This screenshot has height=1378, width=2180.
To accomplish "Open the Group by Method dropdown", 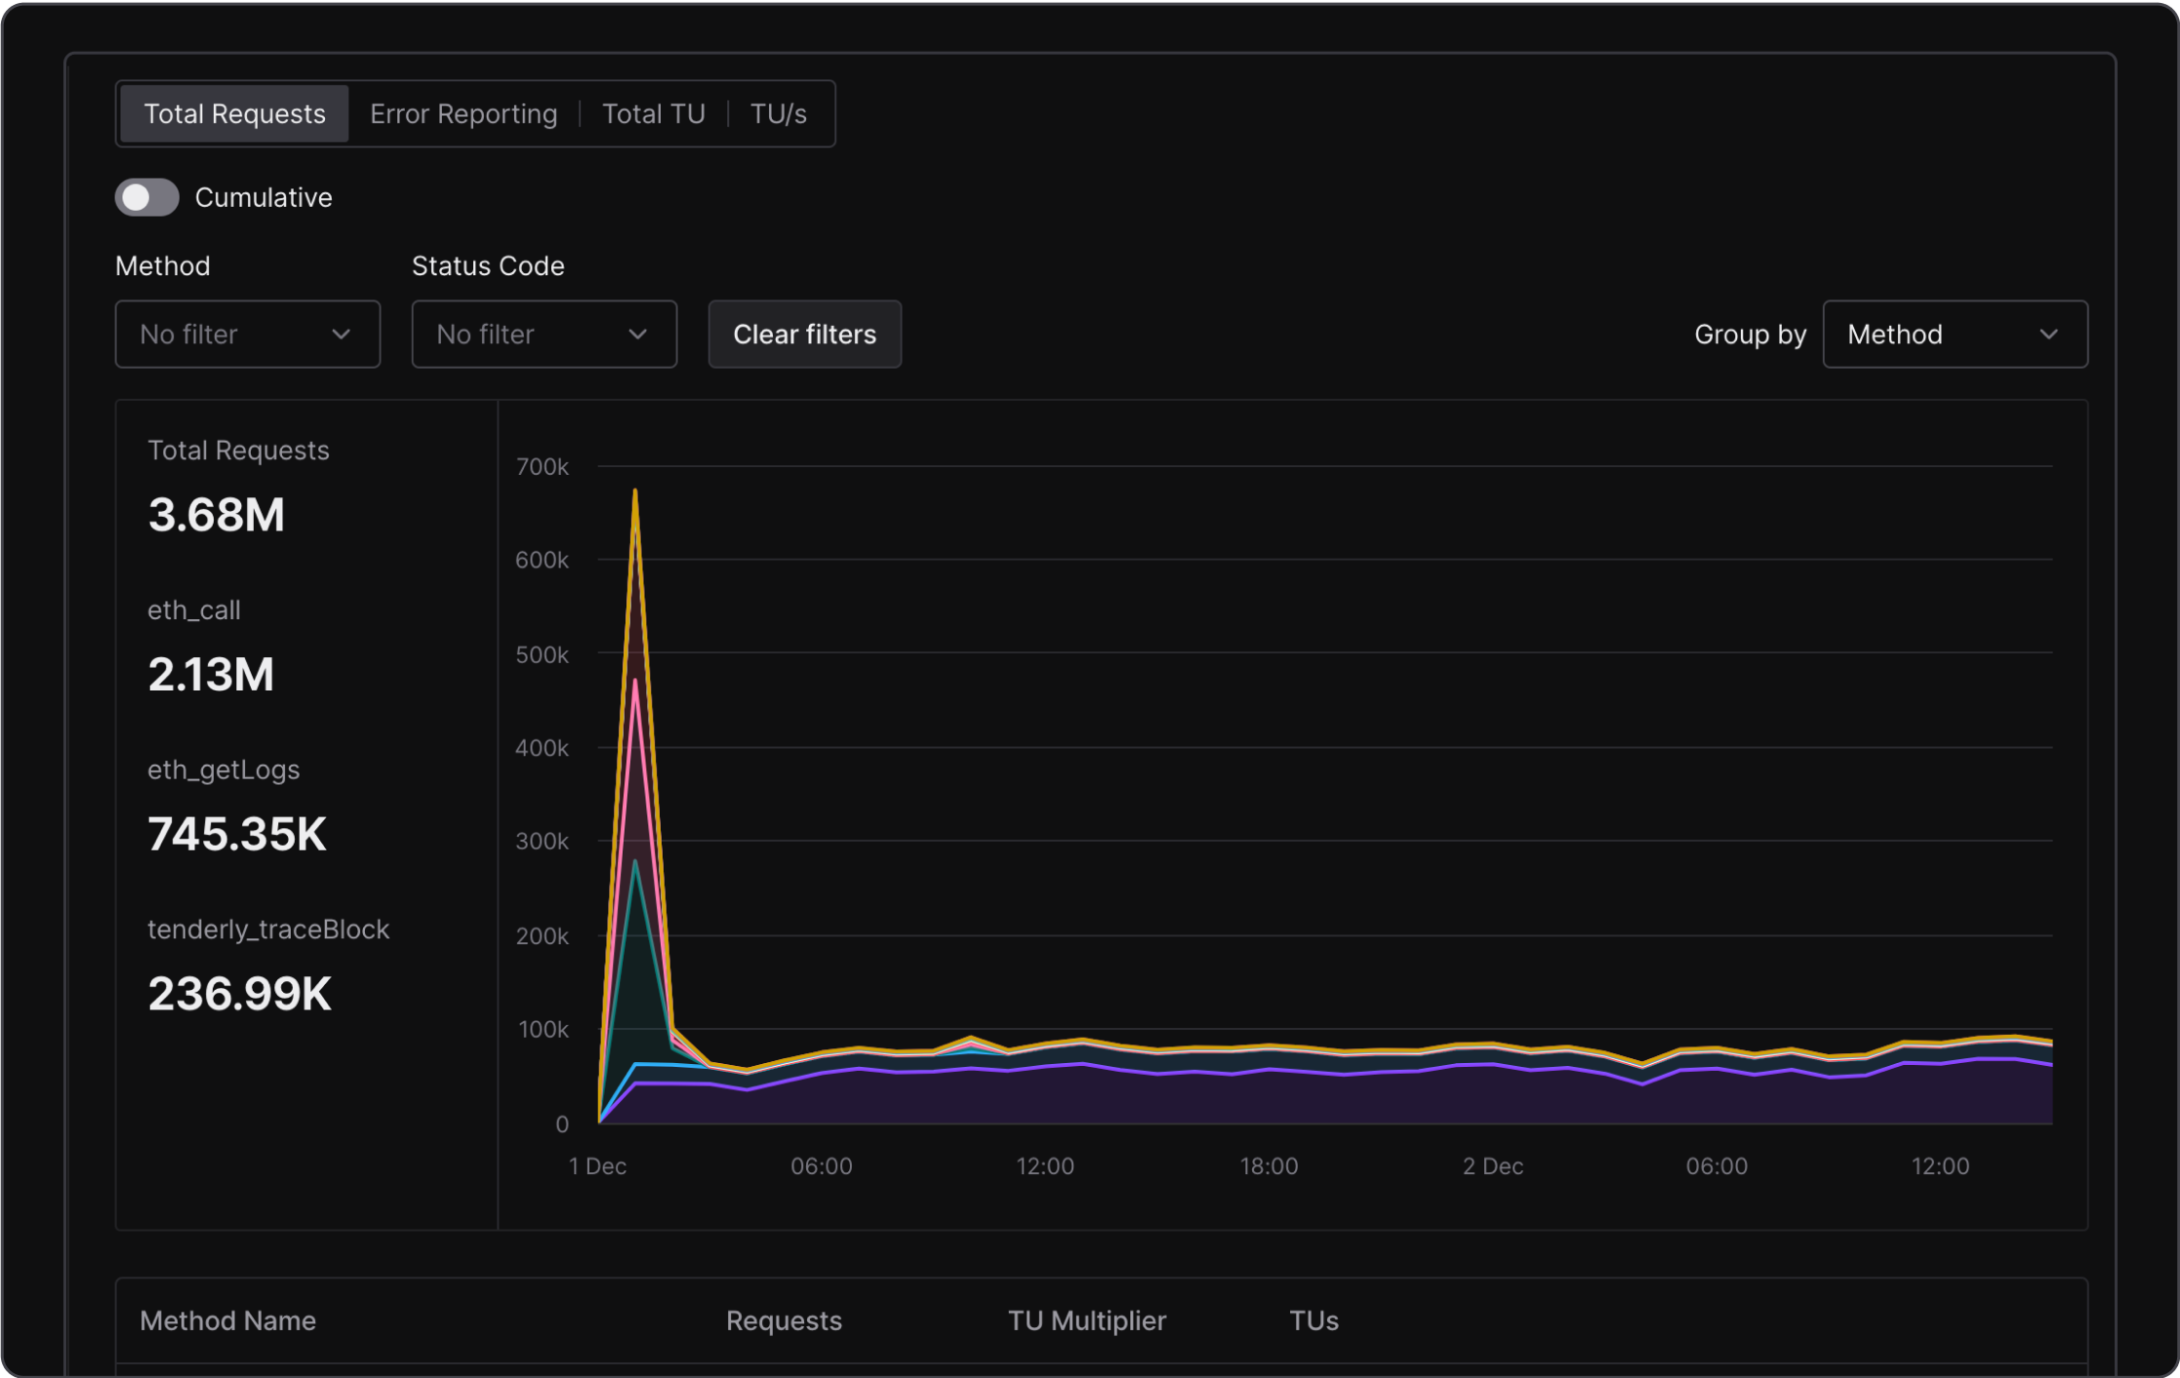I will tap(1954, 335).
